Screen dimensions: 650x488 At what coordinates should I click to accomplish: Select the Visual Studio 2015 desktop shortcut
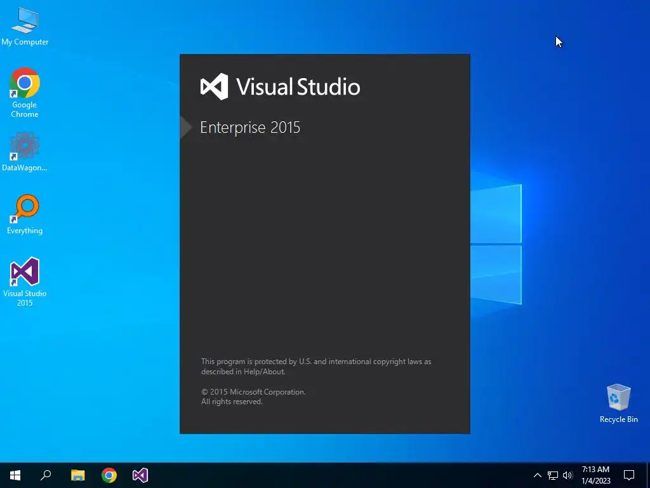pyautogui.click(x=25, y=281)
